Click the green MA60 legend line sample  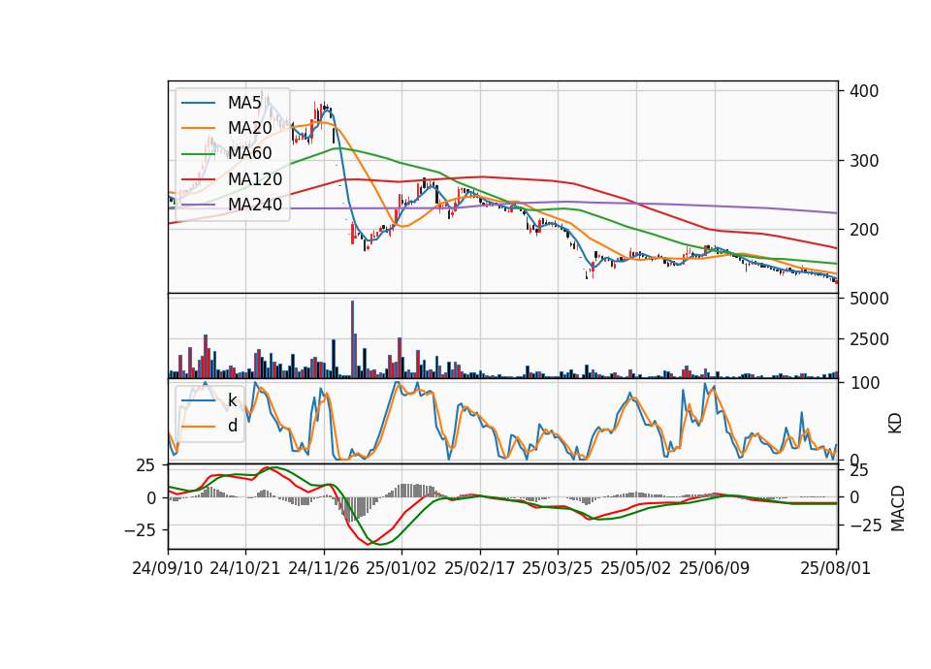(198, 153)
